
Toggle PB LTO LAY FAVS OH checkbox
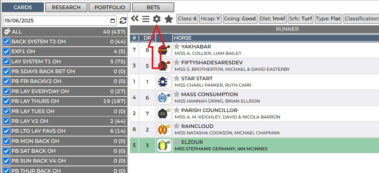tap(6, 131)
